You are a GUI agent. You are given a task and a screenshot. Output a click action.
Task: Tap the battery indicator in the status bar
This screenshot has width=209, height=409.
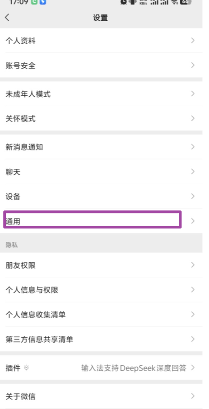tap(185, 2)
